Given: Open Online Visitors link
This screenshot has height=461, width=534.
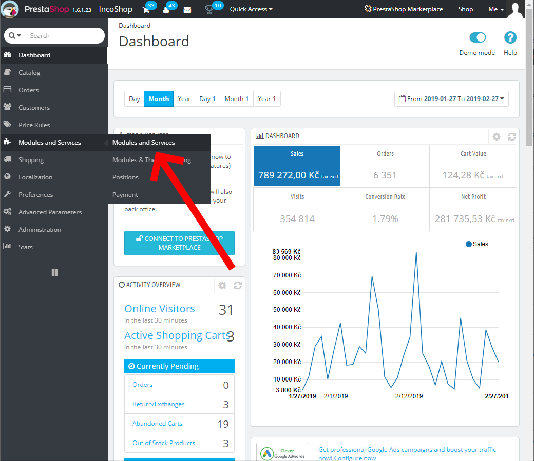Looking at the screenshot, I should click(x=159, y=309).
